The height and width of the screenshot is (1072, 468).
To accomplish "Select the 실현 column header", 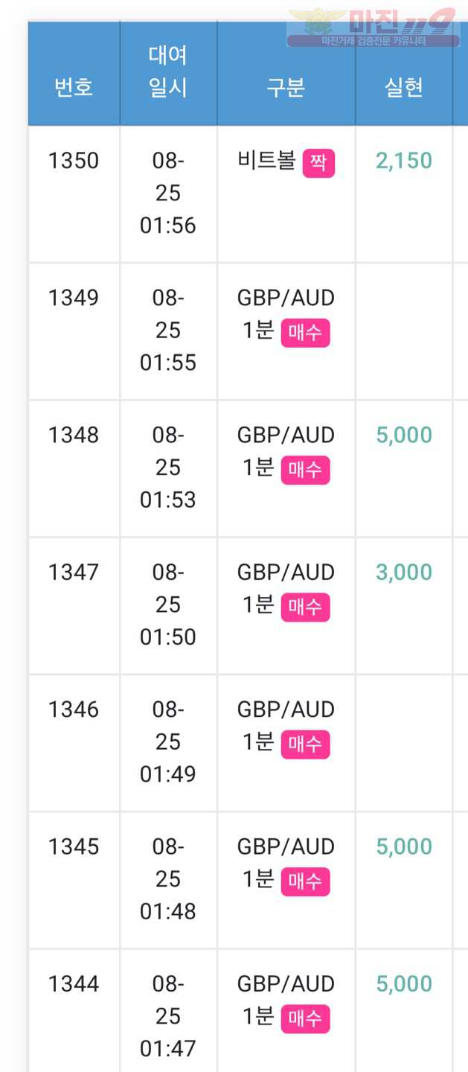I will (x=404, y=87).
